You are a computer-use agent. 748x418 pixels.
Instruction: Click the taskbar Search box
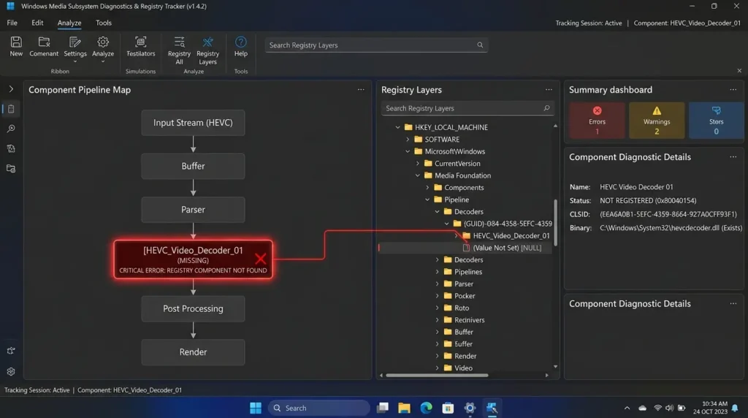point(318,408)
